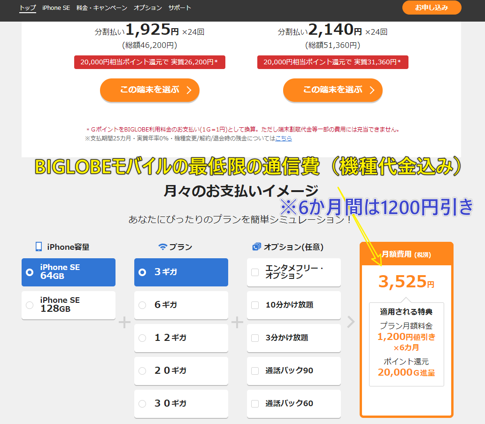Tick the 10分かけ放題 checkbox
Screen dimensions: 485x424
coord(255,305)
